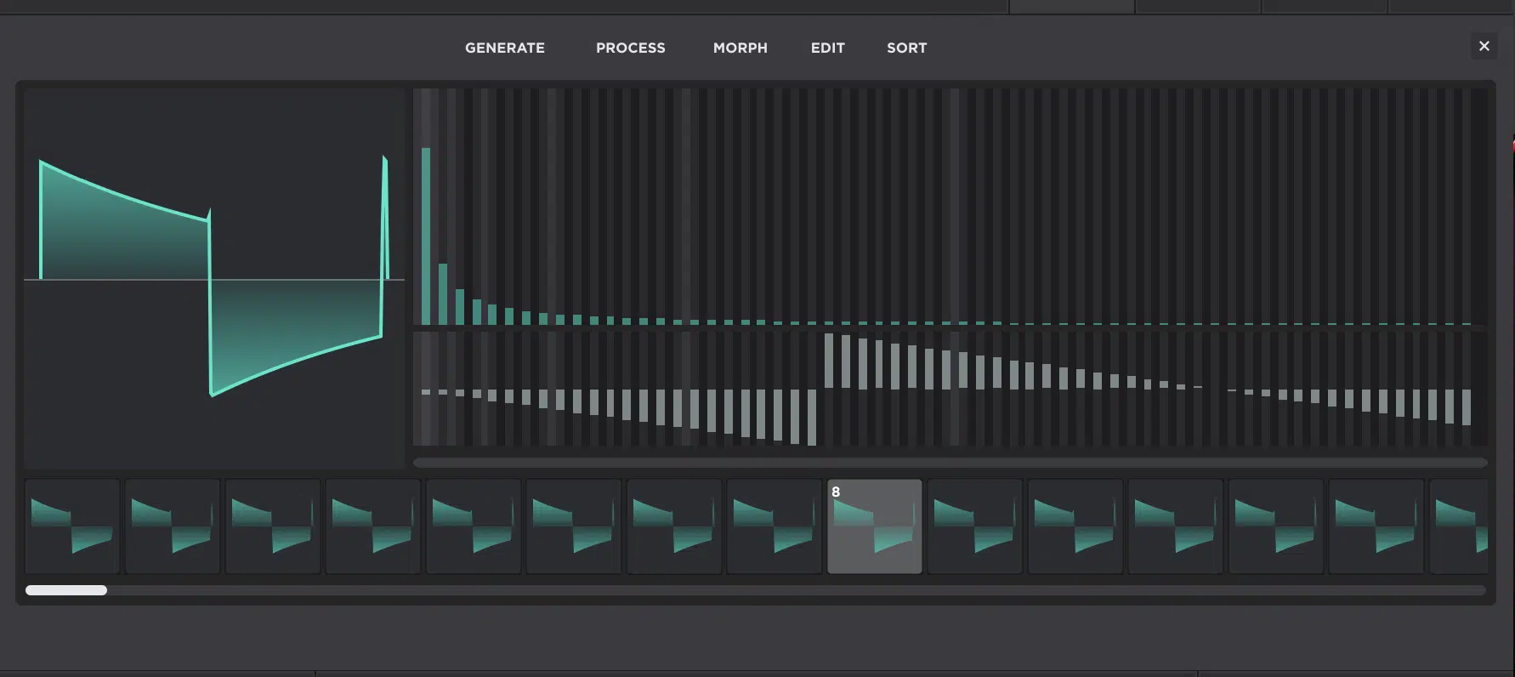Image resolution: width=1515 pixels, height=677 pixels.
Task: Select the first wavetable frame thumbnail
Action: (x=72, y=526)
